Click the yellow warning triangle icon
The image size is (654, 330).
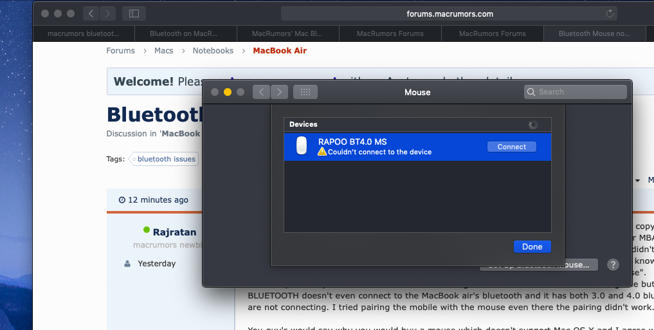coord(322,152)
